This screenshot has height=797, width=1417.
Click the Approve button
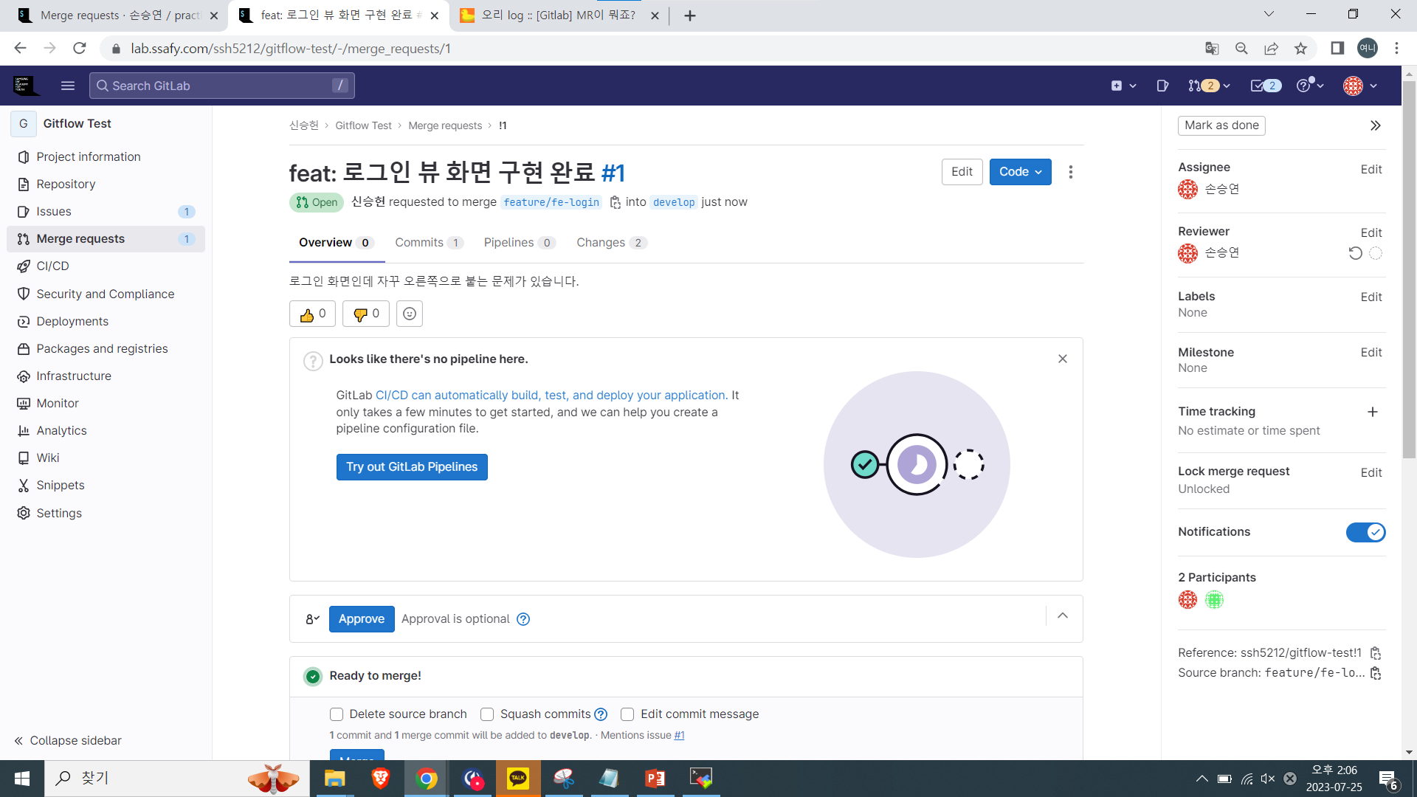click(362, 619)
